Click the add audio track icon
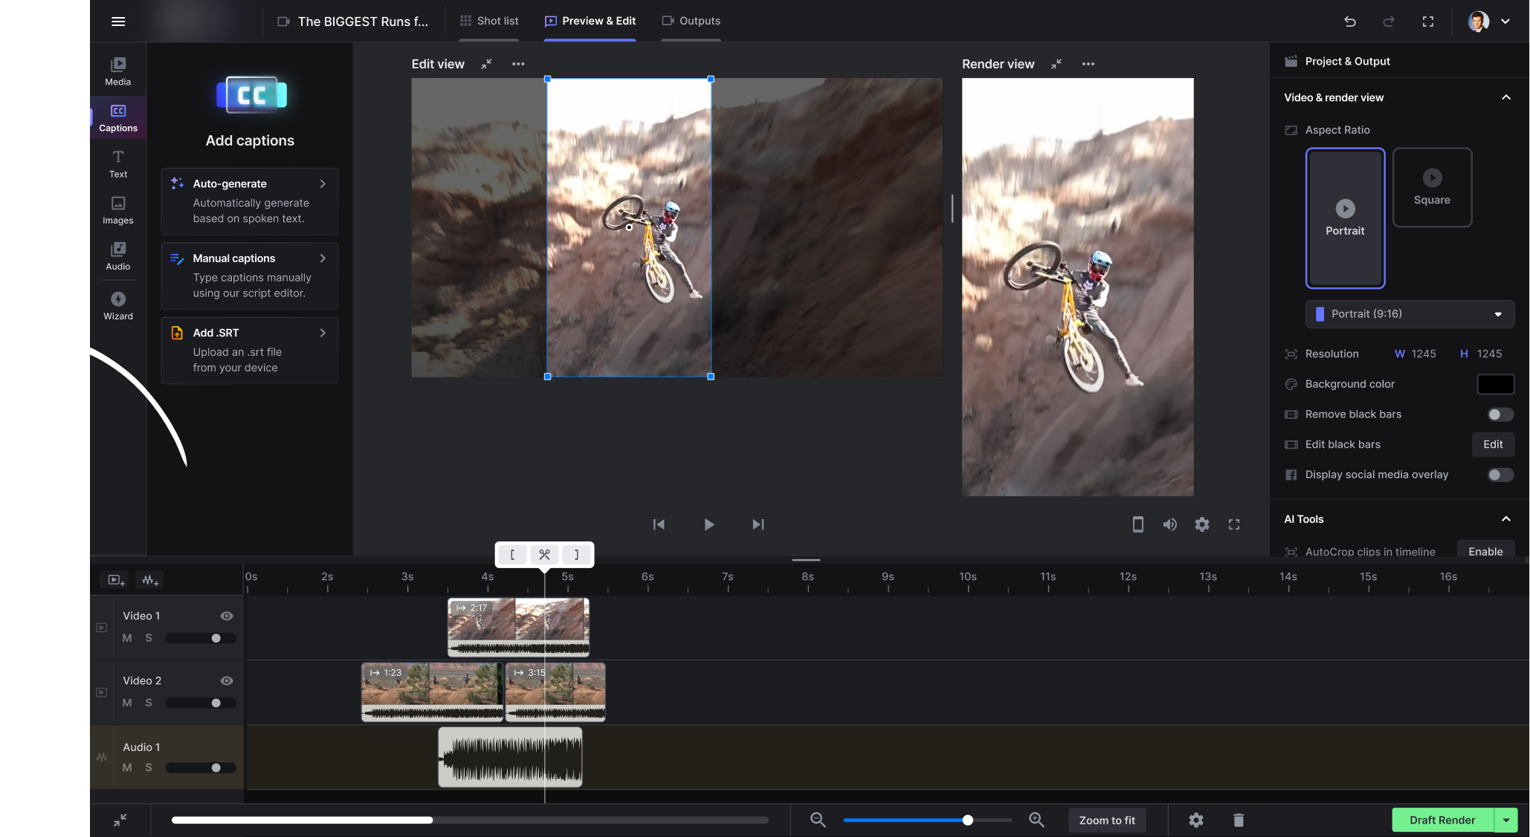Image resolution: width=1530 pixels, height=837 pixels. click(x=150, y=580)
